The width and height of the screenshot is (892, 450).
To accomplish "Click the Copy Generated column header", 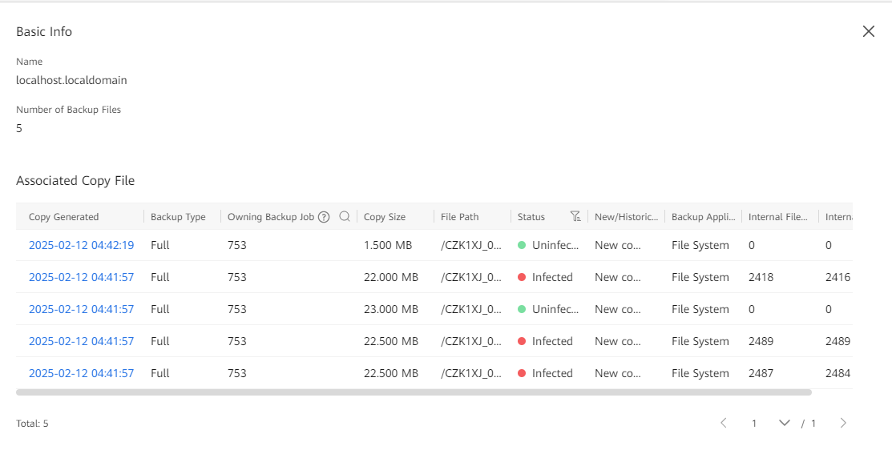I will [x=64, y=217].
